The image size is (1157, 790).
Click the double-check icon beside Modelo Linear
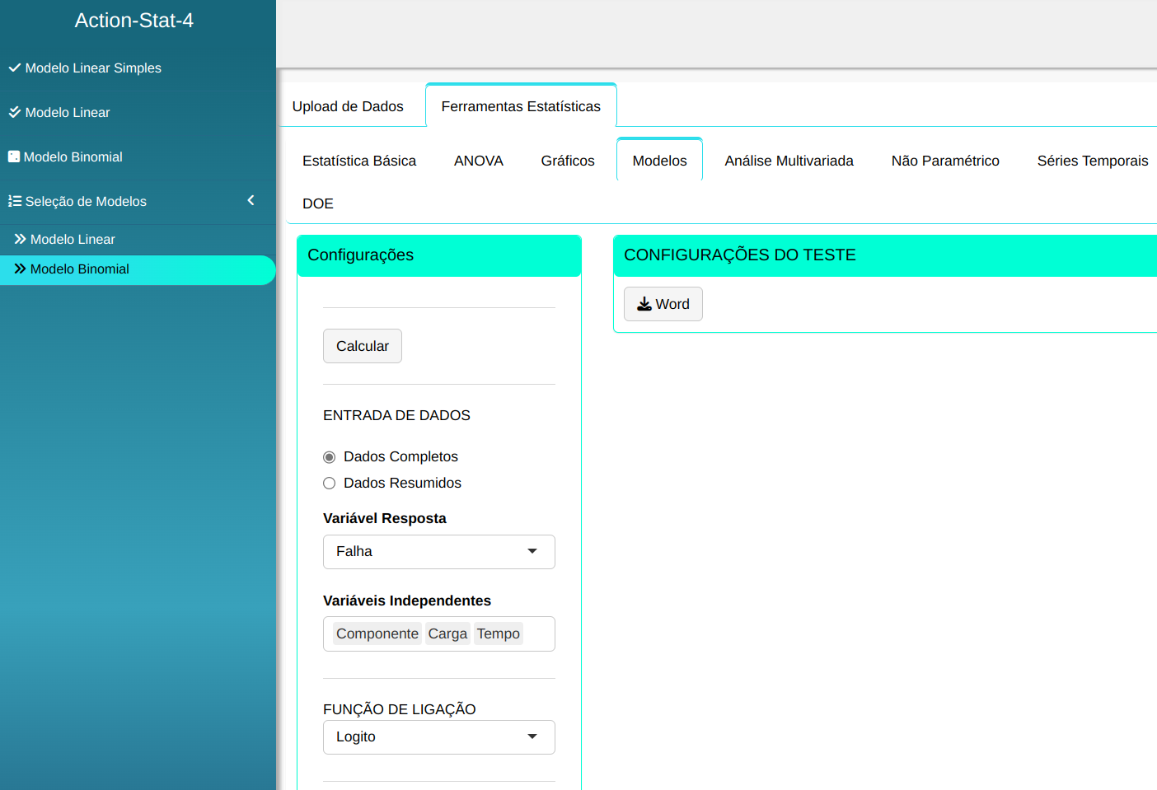coord(15,112)
